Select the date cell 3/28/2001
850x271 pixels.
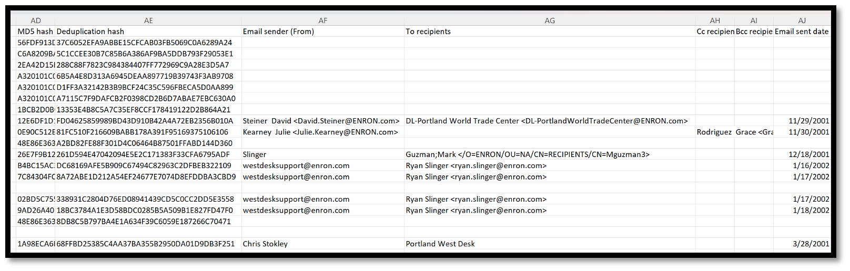tap(802, 244)
